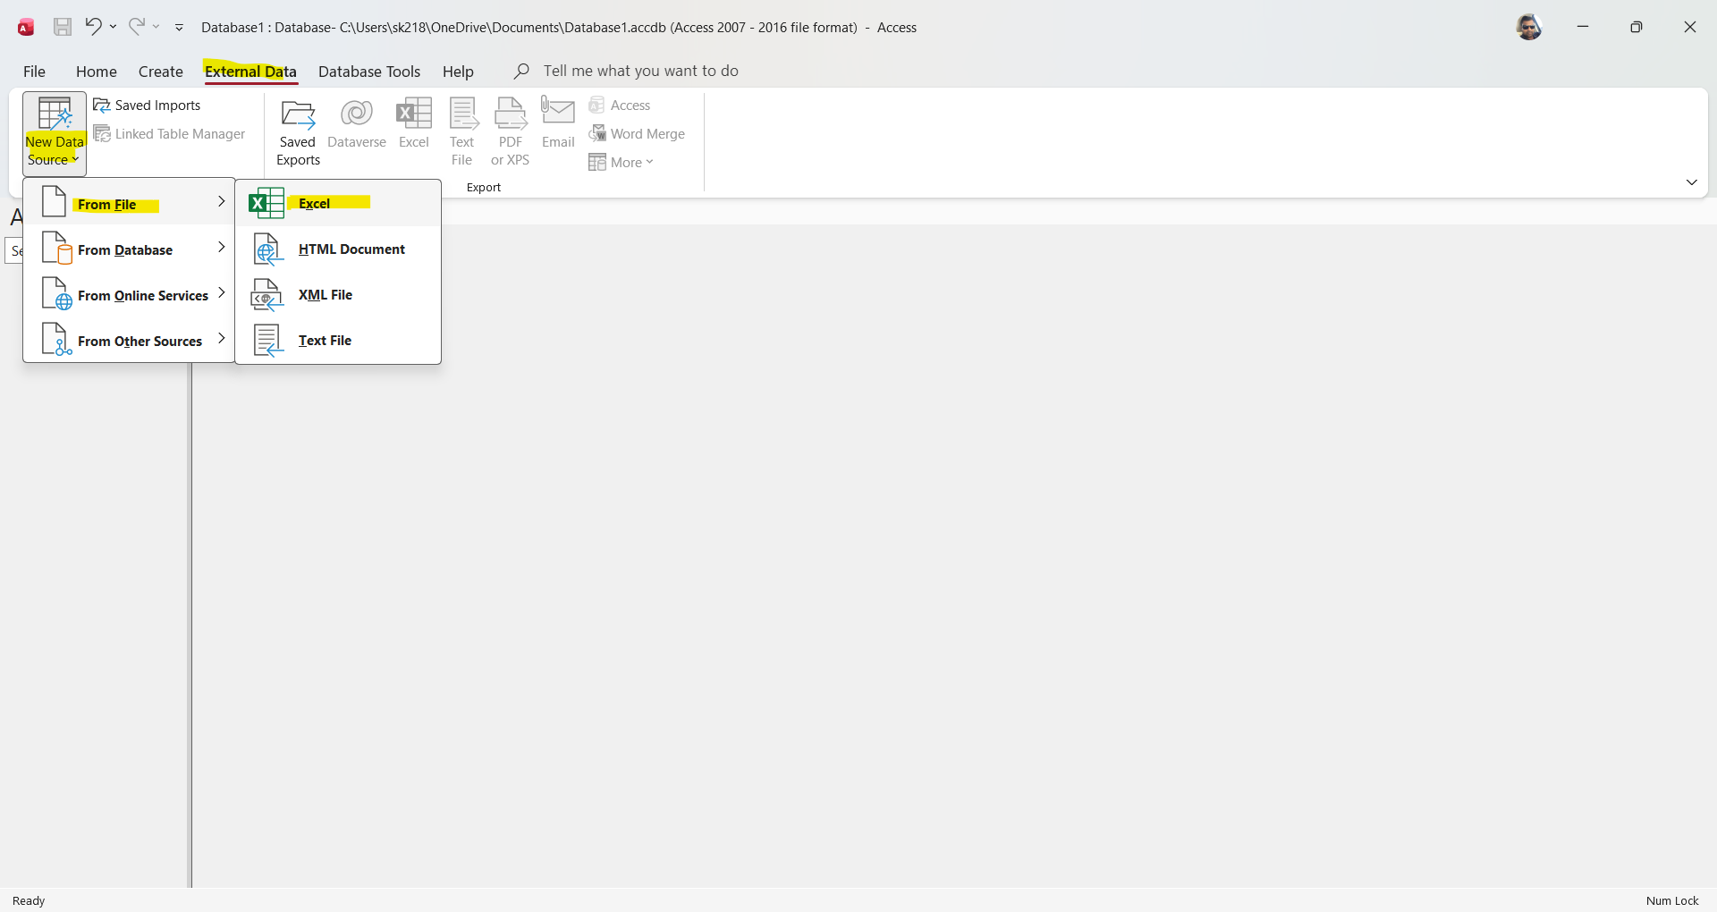
Task: Select HTML Document in the submenu
Action: pos(338,249)
